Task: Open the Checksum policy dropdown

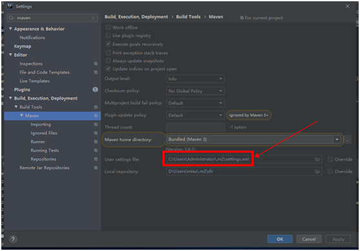Action: coord(195,91)
